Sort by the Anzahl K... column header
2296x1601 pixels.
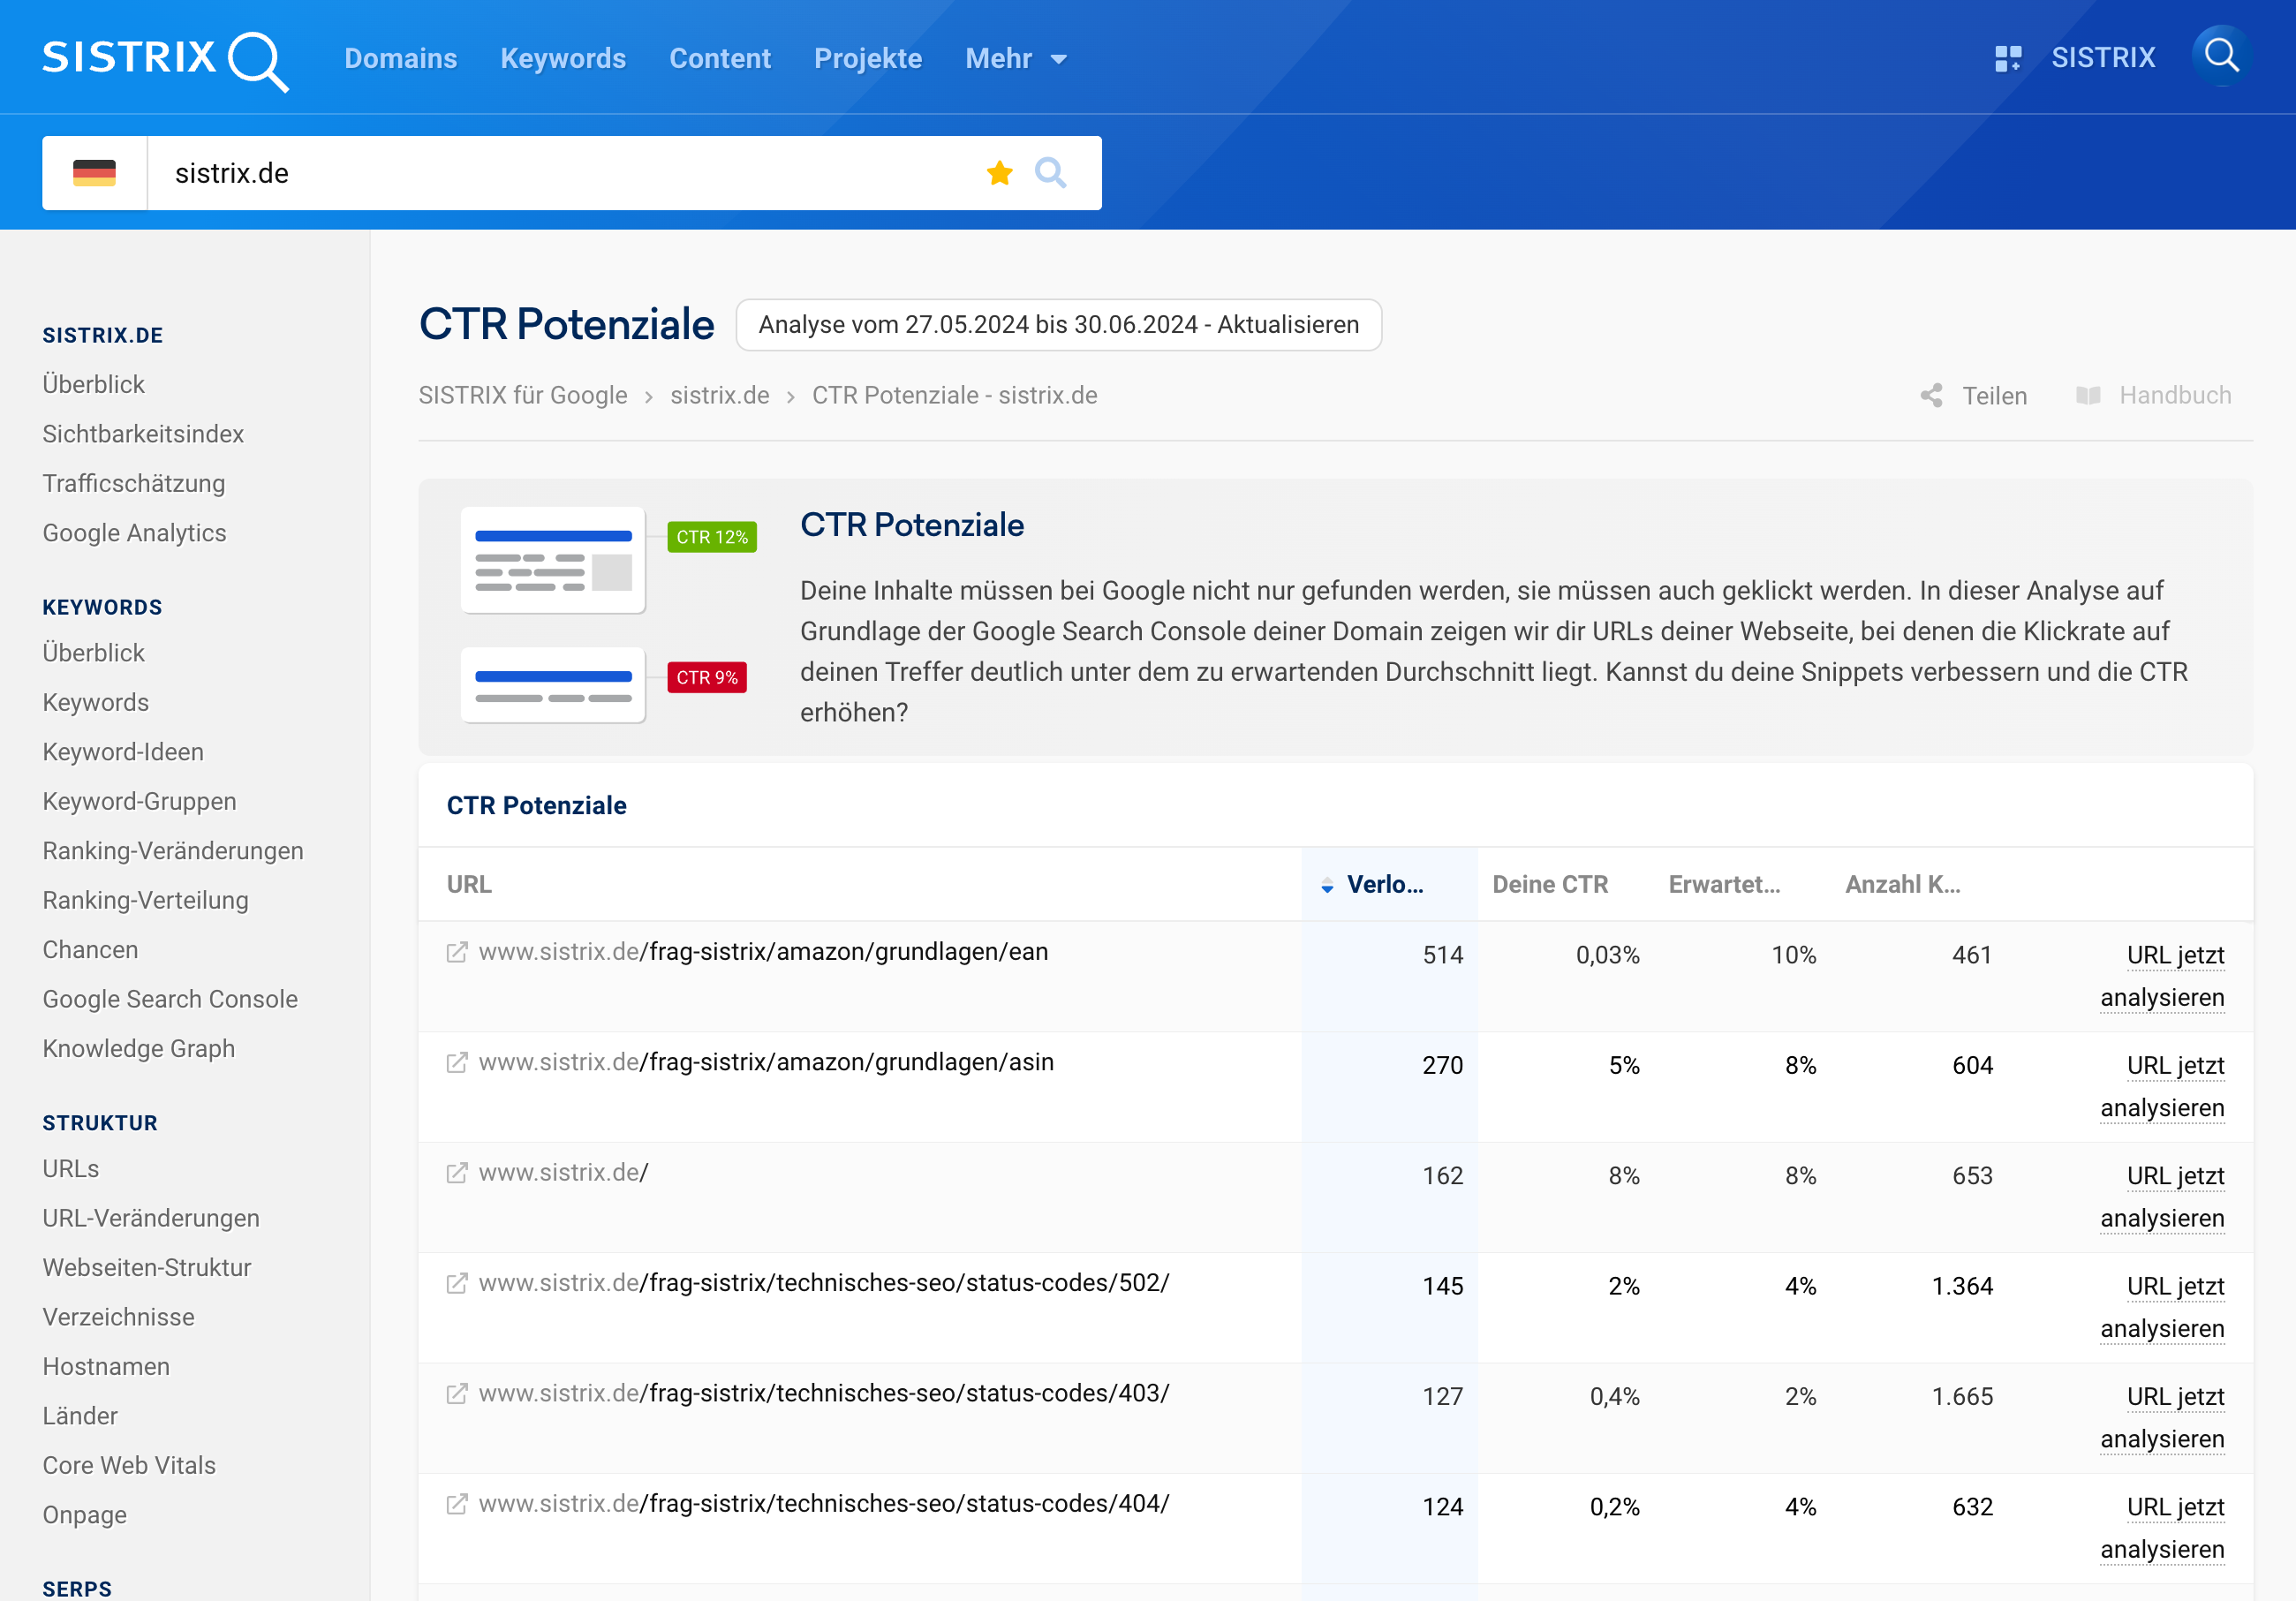click(x=1902, y=885)
